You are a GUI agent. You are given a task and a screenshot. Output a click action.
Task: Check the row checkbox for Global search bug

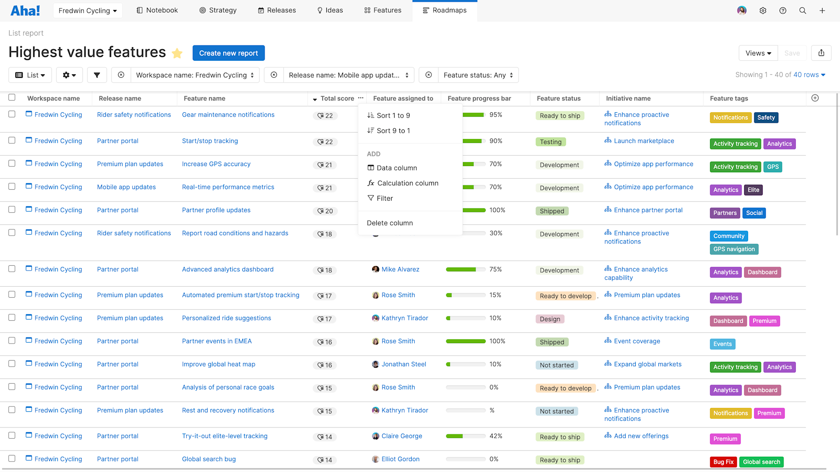coord(12,458)
